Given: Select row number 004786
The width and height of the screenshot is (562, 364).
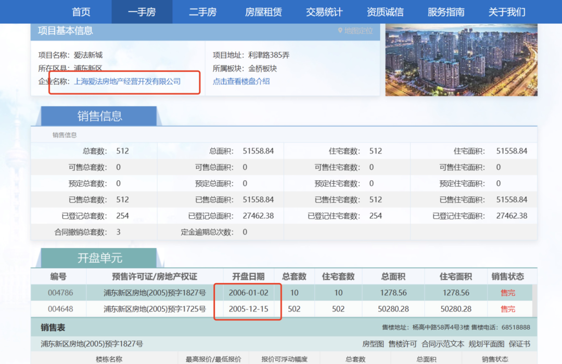Looking at the screenshot, I should click(x=60, y=293).
